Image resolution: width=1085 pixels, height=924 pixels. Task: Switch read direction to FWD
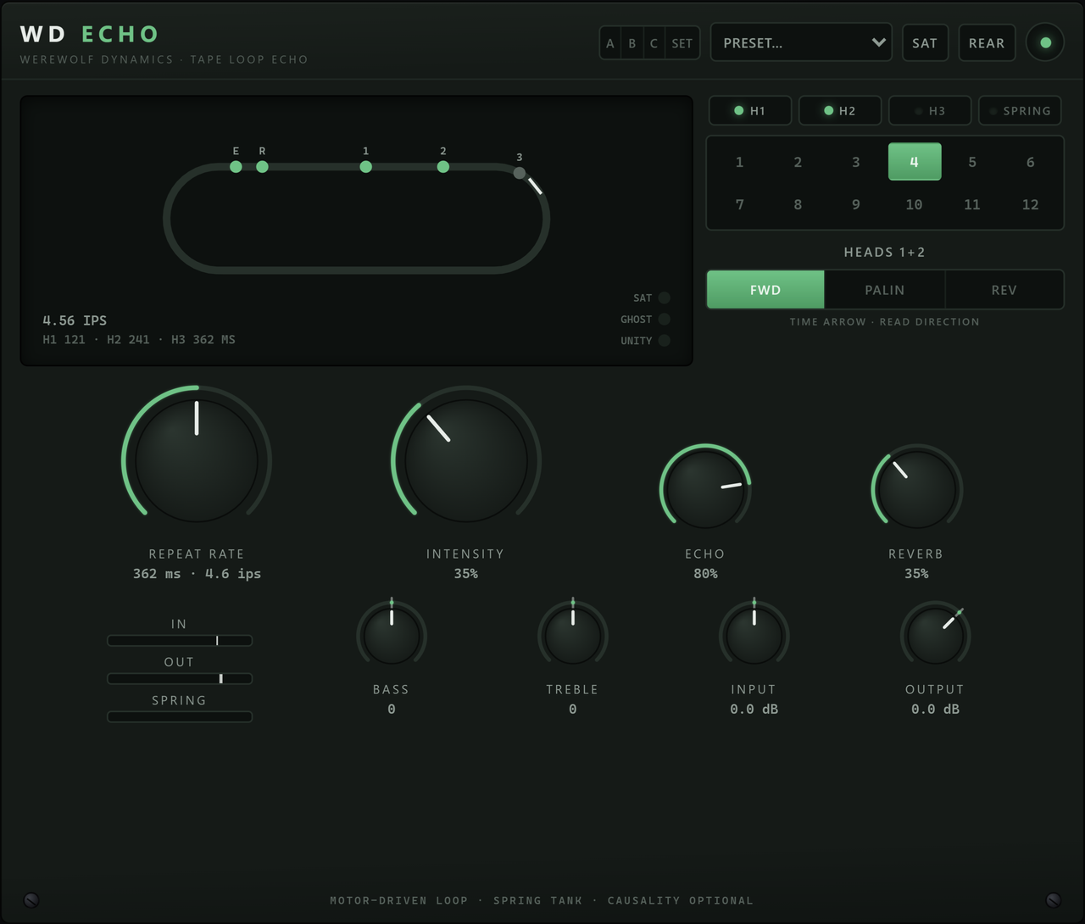tap(765, 290)
